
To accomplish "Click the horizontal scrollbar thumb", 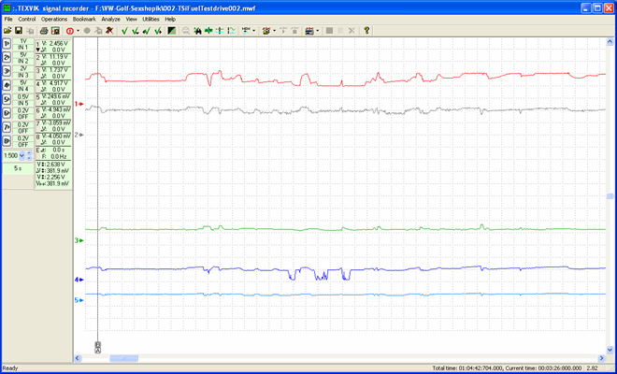I will (123, 358).
